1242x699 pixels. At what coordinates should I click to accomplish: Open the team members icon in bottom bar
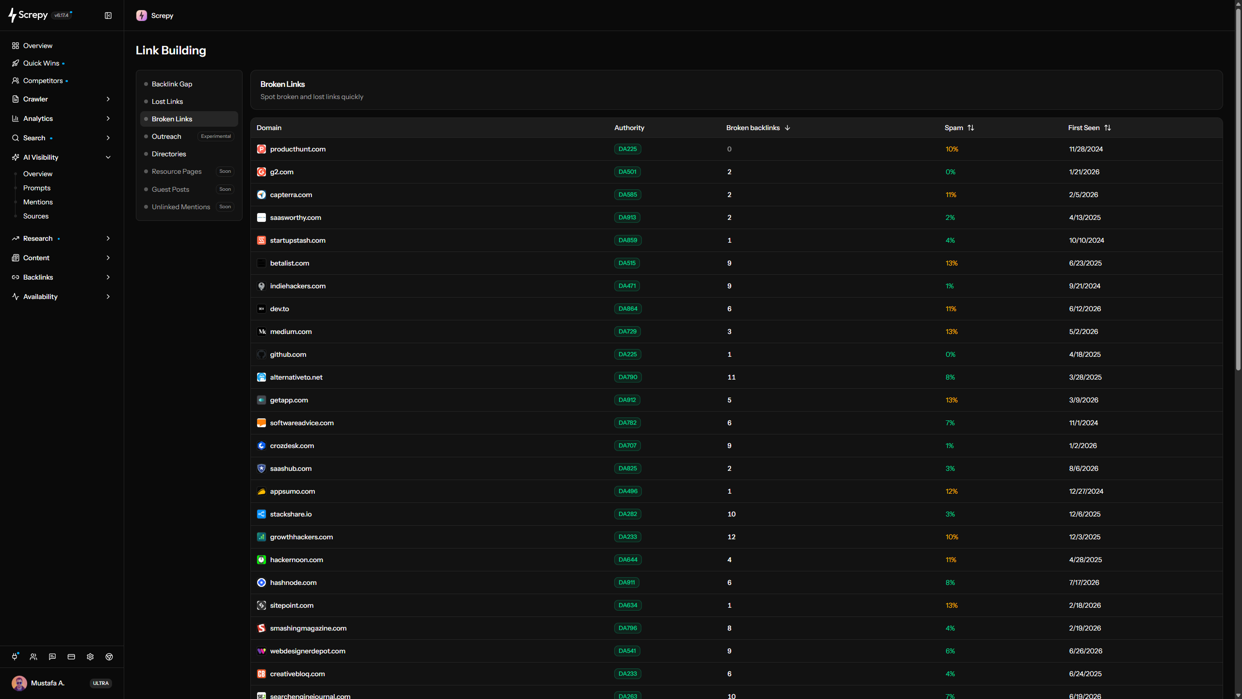[33, 657]
